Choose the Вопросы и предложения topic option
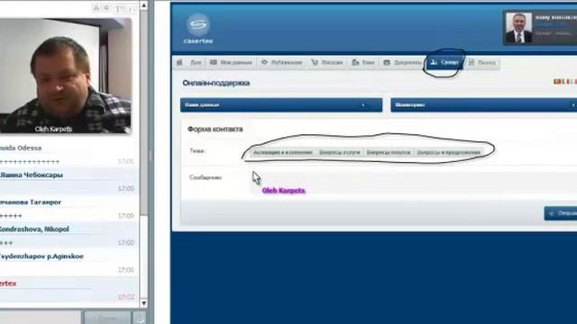This screenshot has height=324, width=577. coord(449,152)
